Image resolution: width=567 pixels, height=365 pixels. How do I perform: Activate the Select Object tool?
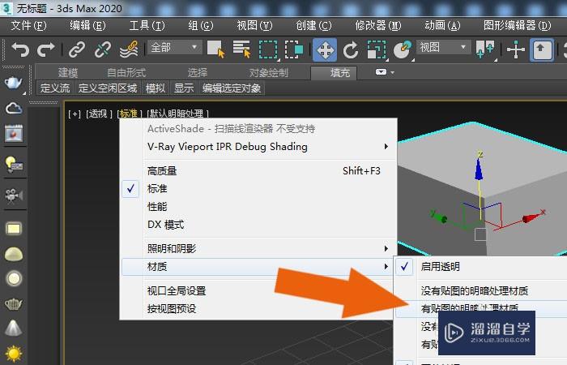click(x=216, y=49)
